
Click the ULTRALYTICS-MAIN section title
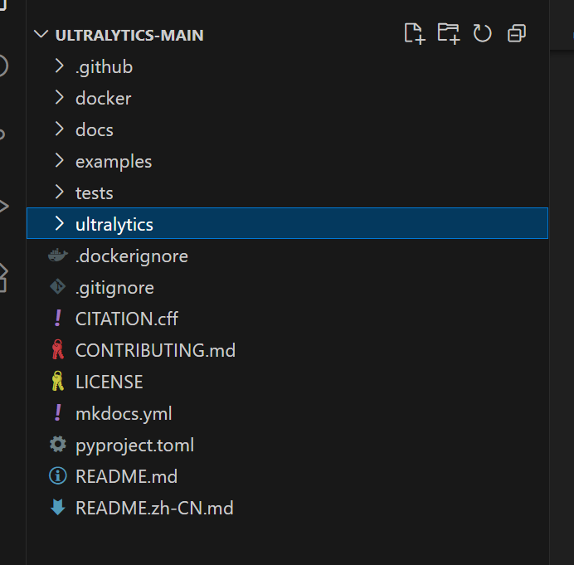129,35
